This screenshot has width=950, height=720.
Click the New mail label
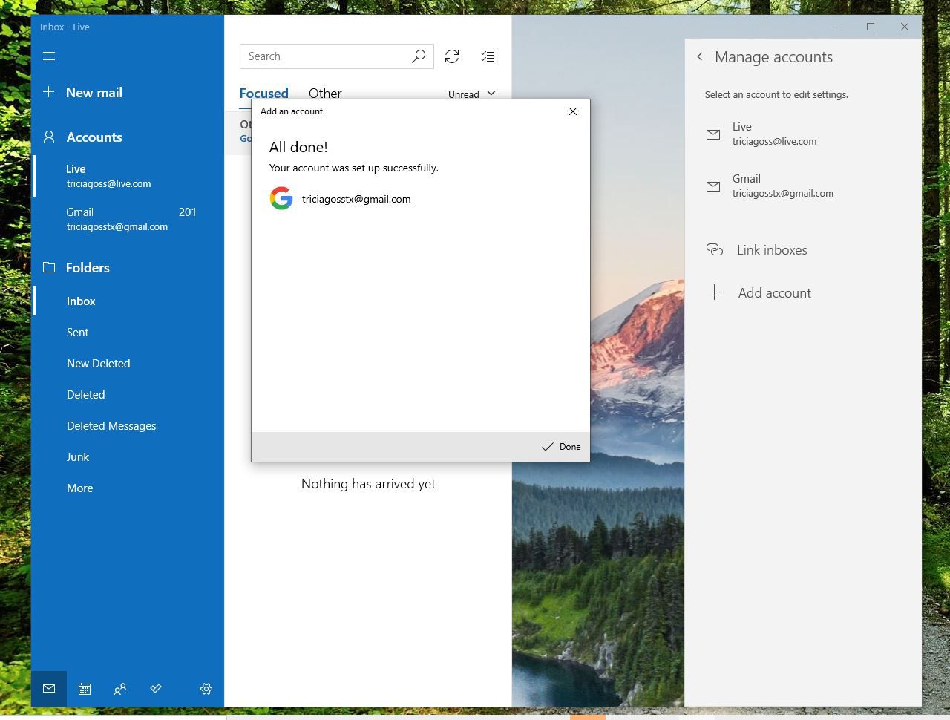pos(94,93)
